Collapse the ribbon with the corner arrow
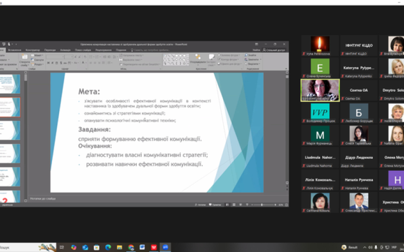404x252 pixels. coord(286,69)
